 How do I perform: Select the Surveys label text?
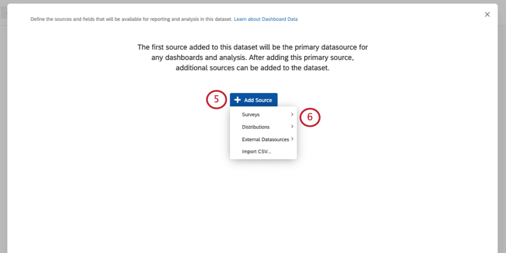coord(251,114)
